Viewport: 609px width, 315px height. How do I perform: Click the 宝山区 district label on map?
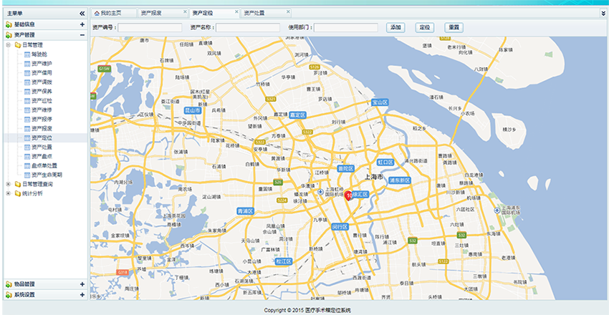[380, 102]
